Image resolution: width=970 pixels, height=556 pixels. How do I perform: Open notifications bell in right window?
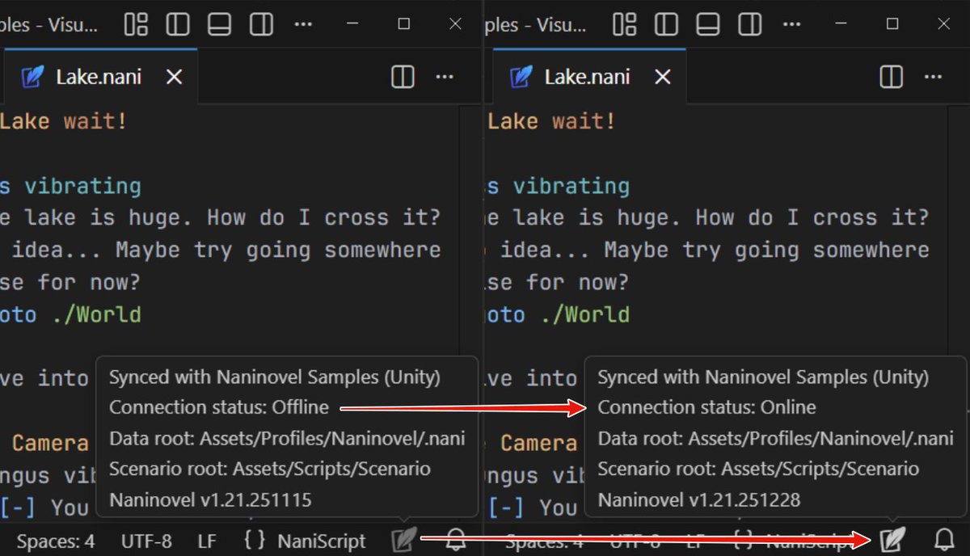point(944,540)
